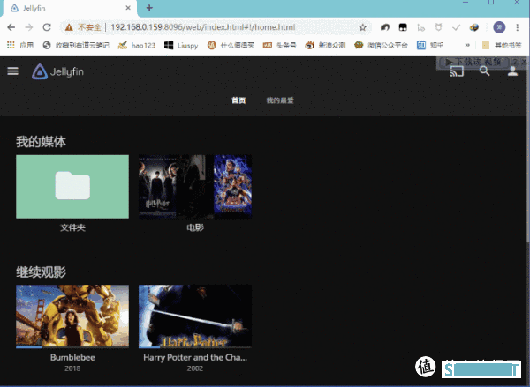Screen dimensions: 530x387
Task: Bookmark this page with the star icon
Action: point(363,27)
